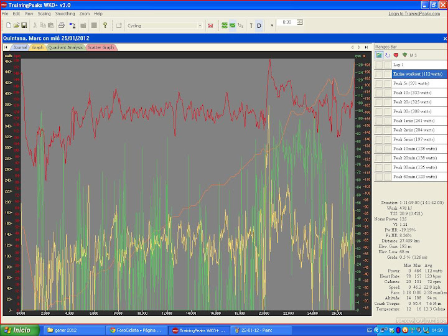The image size is (448, 336).
Task: Tick the left checkbox beside Peak 5s
Action: click(378, 83)
